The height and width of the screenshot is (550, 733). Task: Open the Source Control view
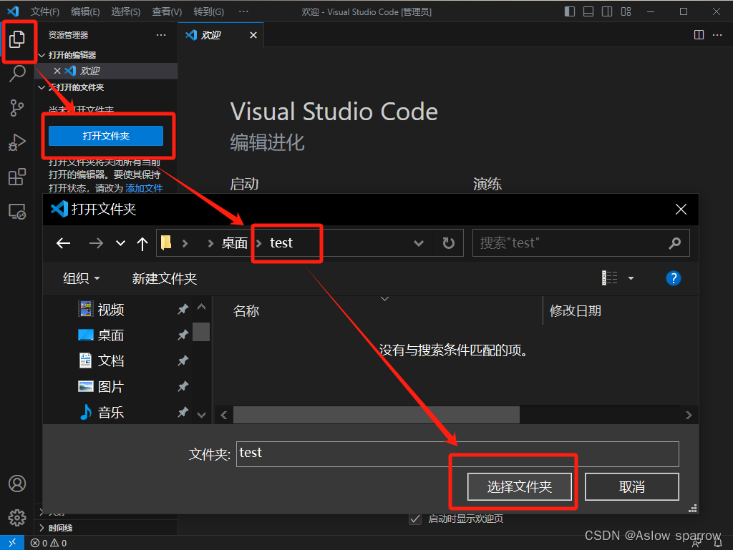(17, 108)
